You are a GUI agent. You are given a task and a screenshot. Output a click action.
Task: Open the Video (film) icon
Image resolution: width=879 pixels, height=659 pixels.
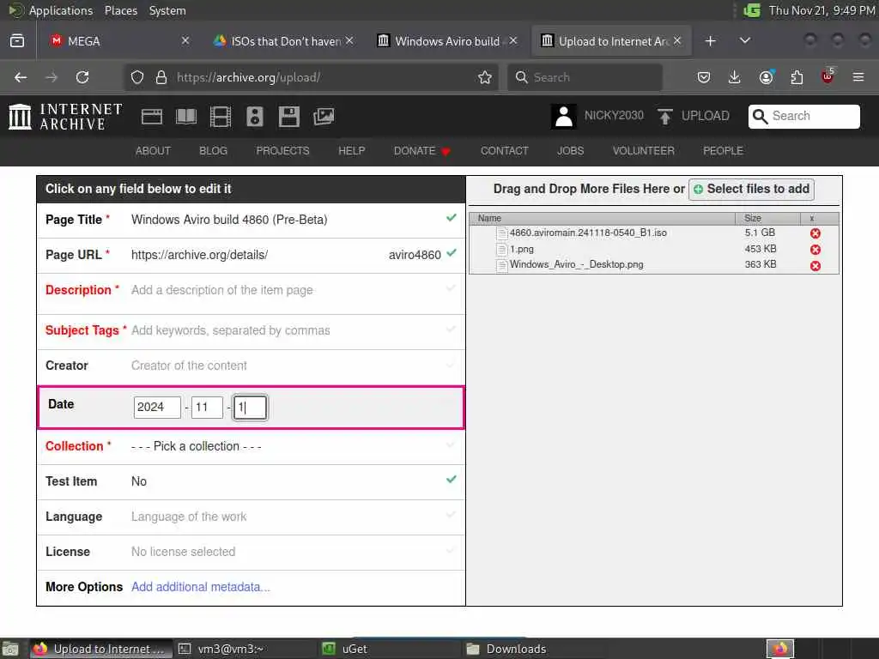221,117
